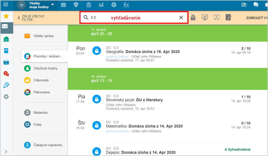
Task: Open the red chat bubbles sidebar icon
Action: tap(6, 74)
